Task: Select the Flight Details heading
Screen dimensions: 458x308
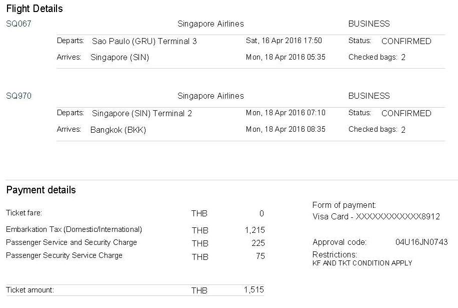Action: [x=34, y=9]
